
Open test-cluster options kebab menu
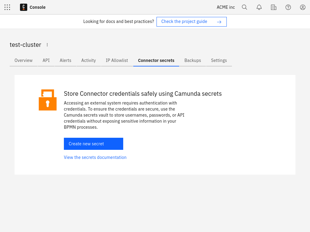click(47, 45)
